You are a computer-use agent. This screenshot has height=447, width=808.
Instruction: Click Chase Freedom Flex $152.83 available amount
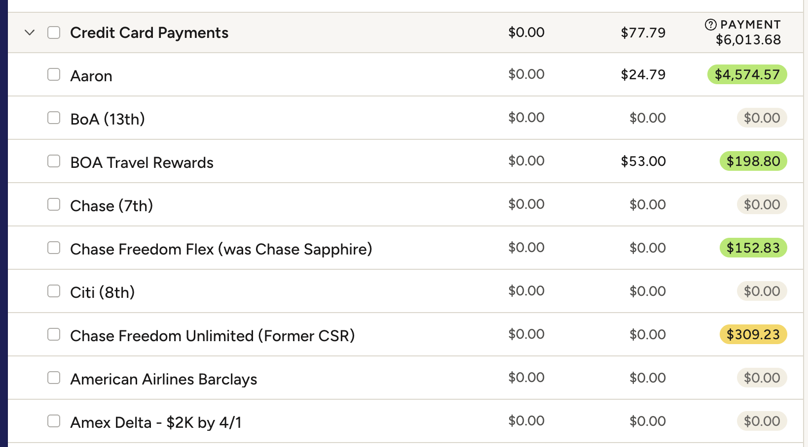(x=753, y=248)
